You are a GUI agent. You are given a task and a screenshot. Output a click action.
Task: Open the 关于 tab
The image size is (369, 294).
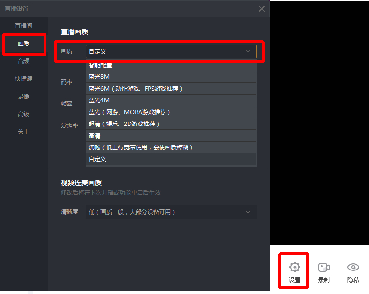tap(23, 131)
